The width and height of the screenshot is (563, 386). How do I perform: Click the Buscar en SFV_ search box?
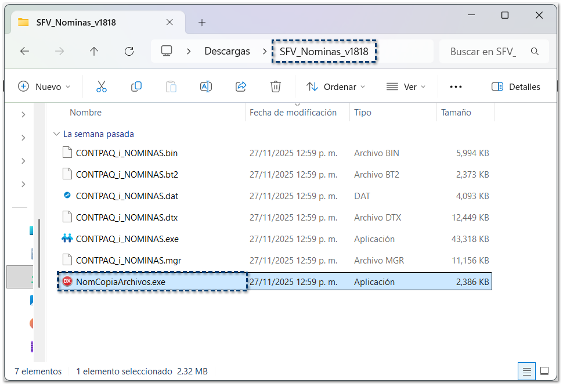488,52
